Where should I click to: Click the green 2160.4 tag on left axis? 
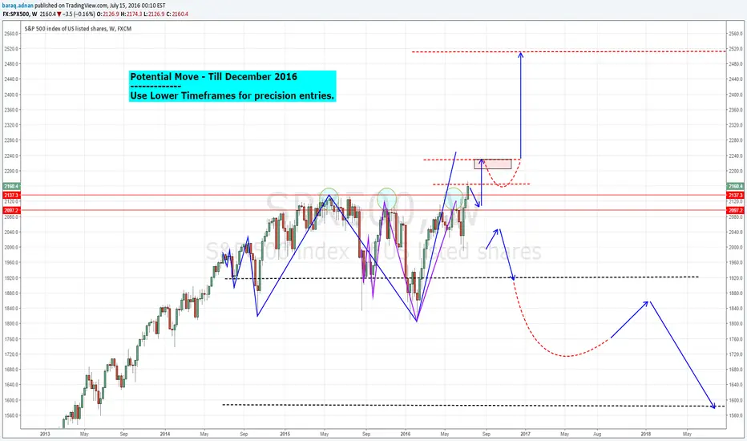point(11,186)
